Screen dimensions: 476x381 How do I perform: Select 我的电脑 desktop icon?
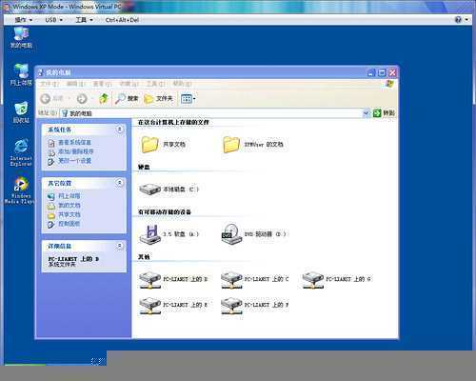tap(21, 38)
